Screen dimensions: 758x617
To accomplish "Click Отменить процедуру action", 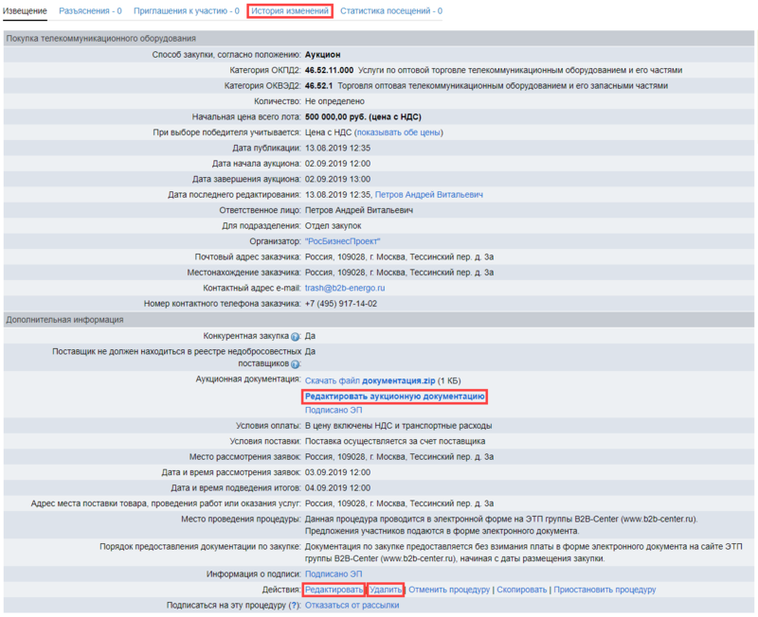I will pyautogui.click(x=449, y=590).
